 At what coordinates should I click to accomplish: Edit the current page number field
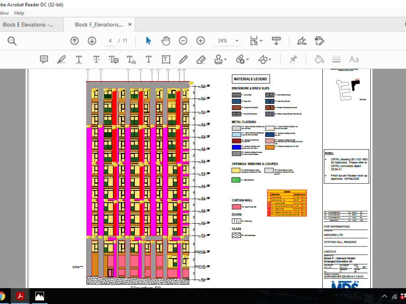tap(110, 41)
